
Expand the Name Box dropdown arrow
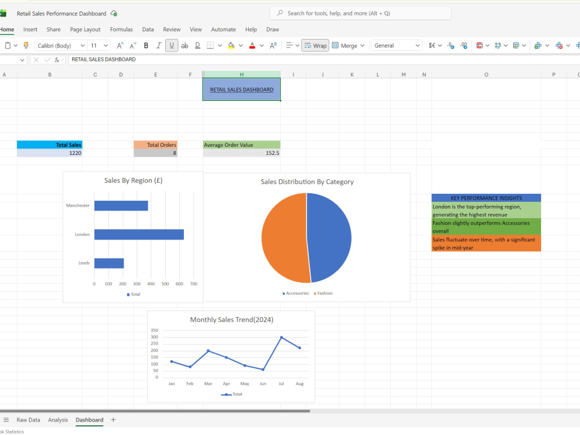(x=22, y=60)
